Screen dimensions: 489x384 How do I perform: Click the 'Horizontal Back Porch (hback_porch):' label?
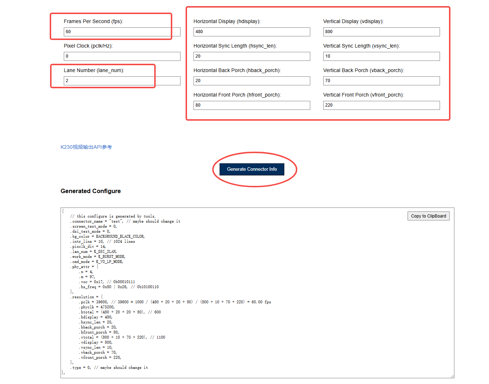tap(237, 70)
